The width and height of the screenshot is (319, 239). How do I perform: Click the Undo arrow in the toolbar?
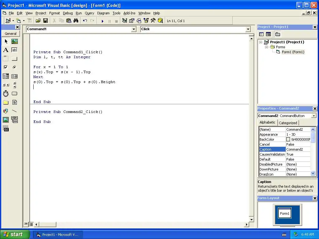tap(85, 21)
